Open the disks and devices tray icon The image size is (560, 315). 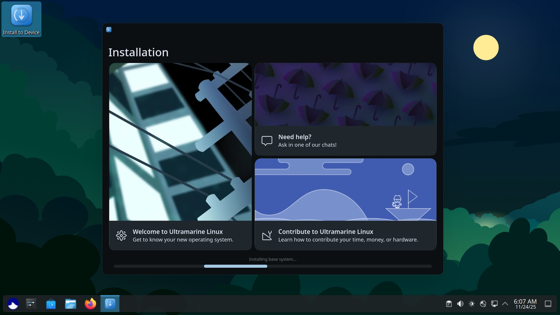(483, 304)
